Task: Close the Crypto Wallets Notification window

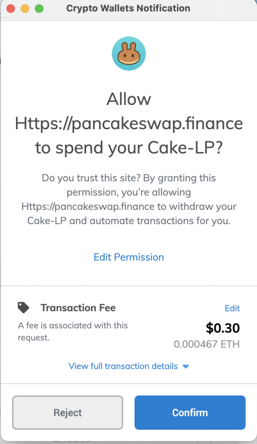Action: [x=11, y=9]
